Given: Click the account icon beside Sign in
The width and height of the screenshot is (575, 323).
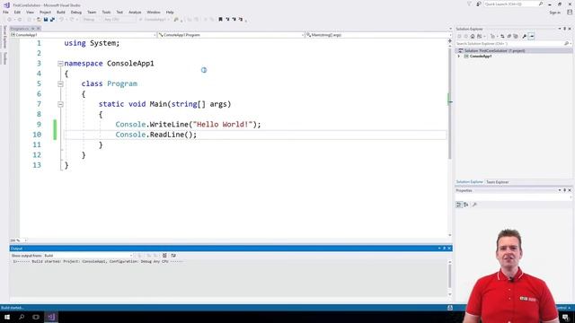Looking at the screenshot, I should coord(570,12).
